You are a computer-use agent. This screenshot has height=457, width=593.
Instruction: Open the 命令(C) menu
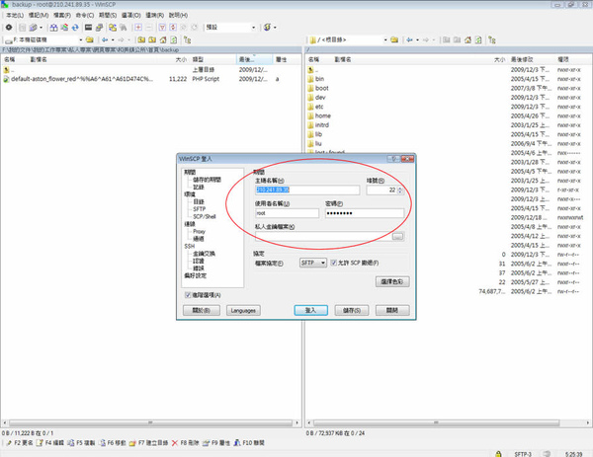tap(85, 15)
